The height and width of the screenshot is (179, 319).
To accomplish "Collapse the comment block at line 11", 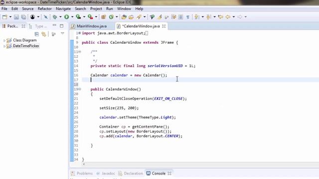I will coord(80,52).
